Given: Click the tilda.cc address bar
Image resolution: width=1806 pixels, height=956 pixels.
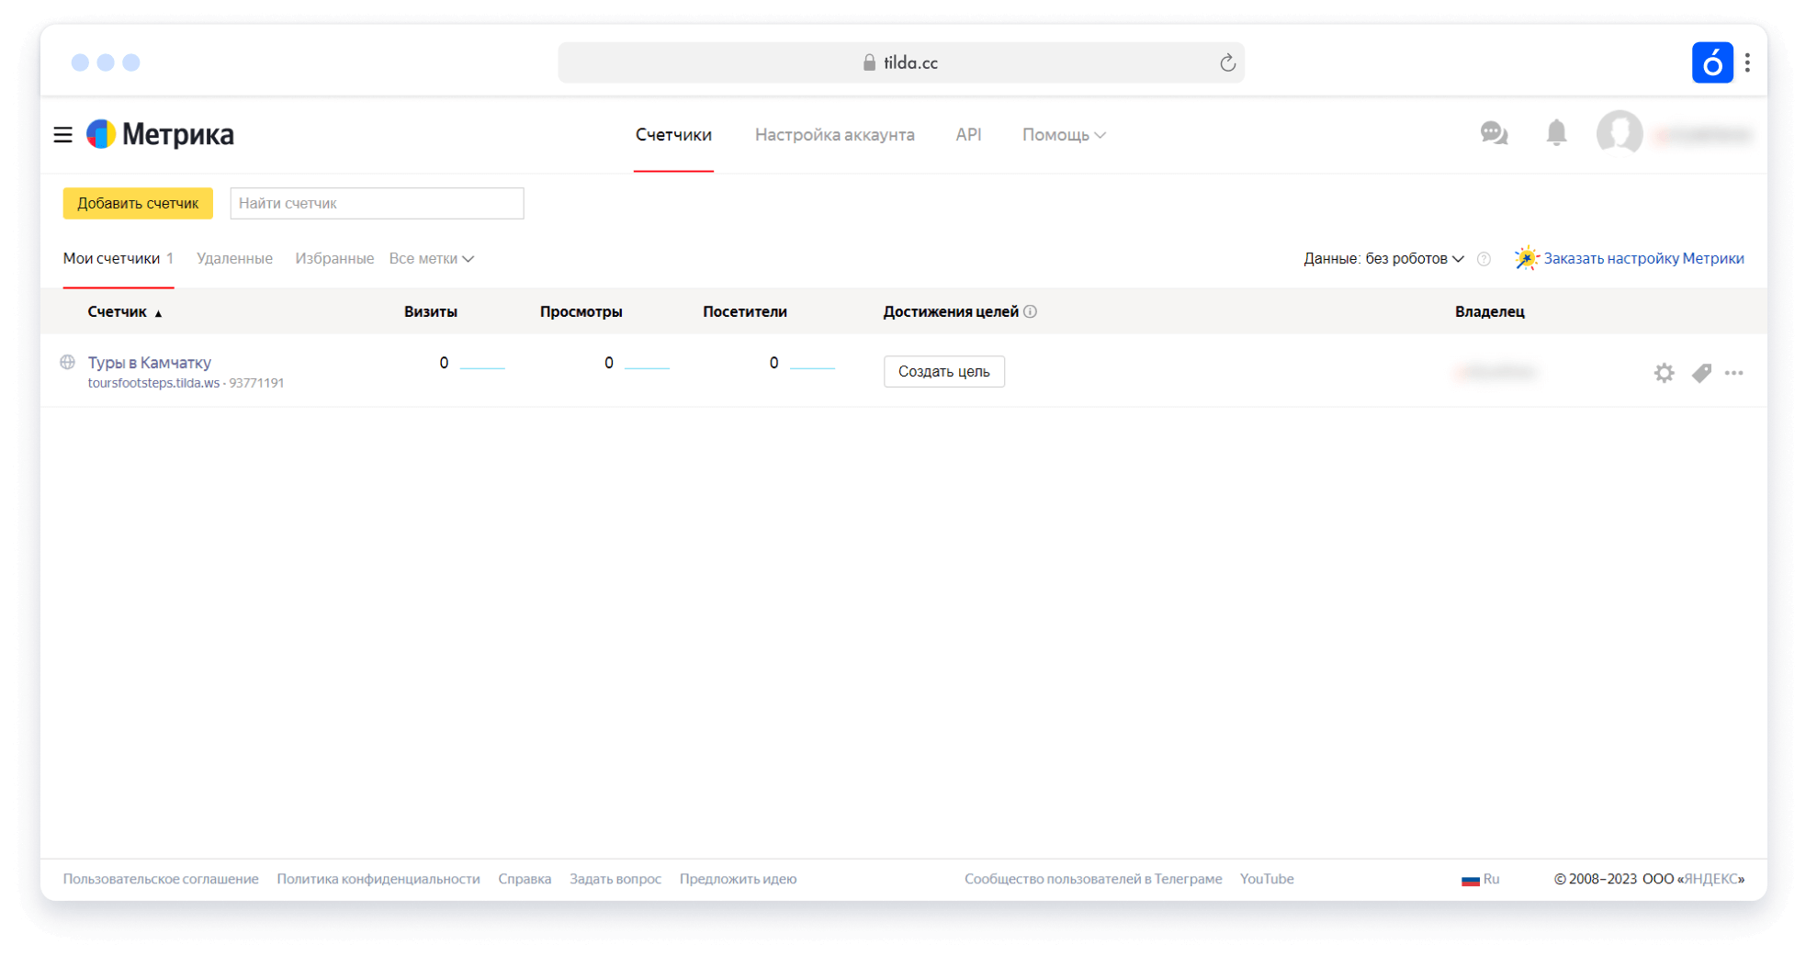Looking at the screenshot, I should point(901,62).
